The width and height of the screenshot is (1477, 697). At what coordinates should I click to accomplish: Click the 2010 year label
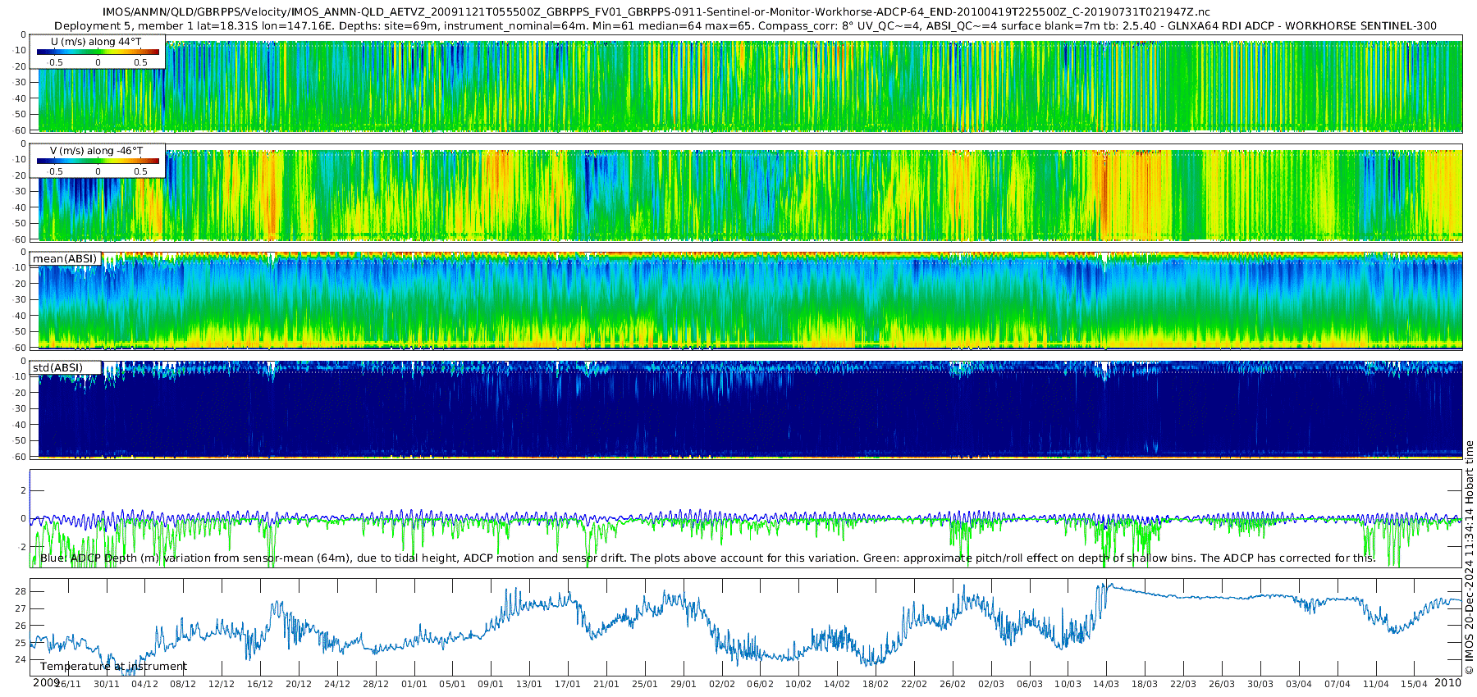click(x=1447, y=682)
